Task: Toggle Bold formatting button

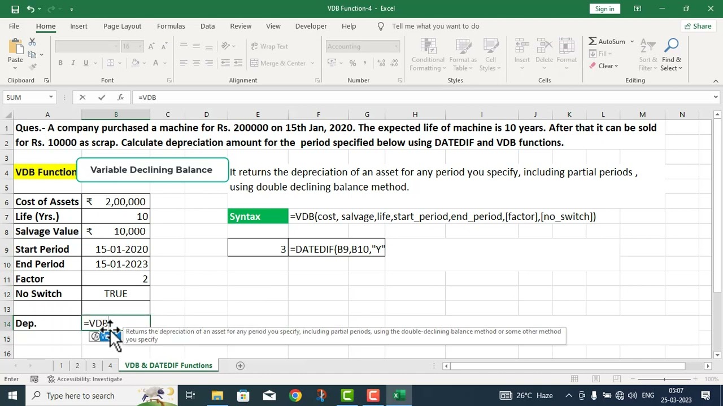Action: click(60, 63)
